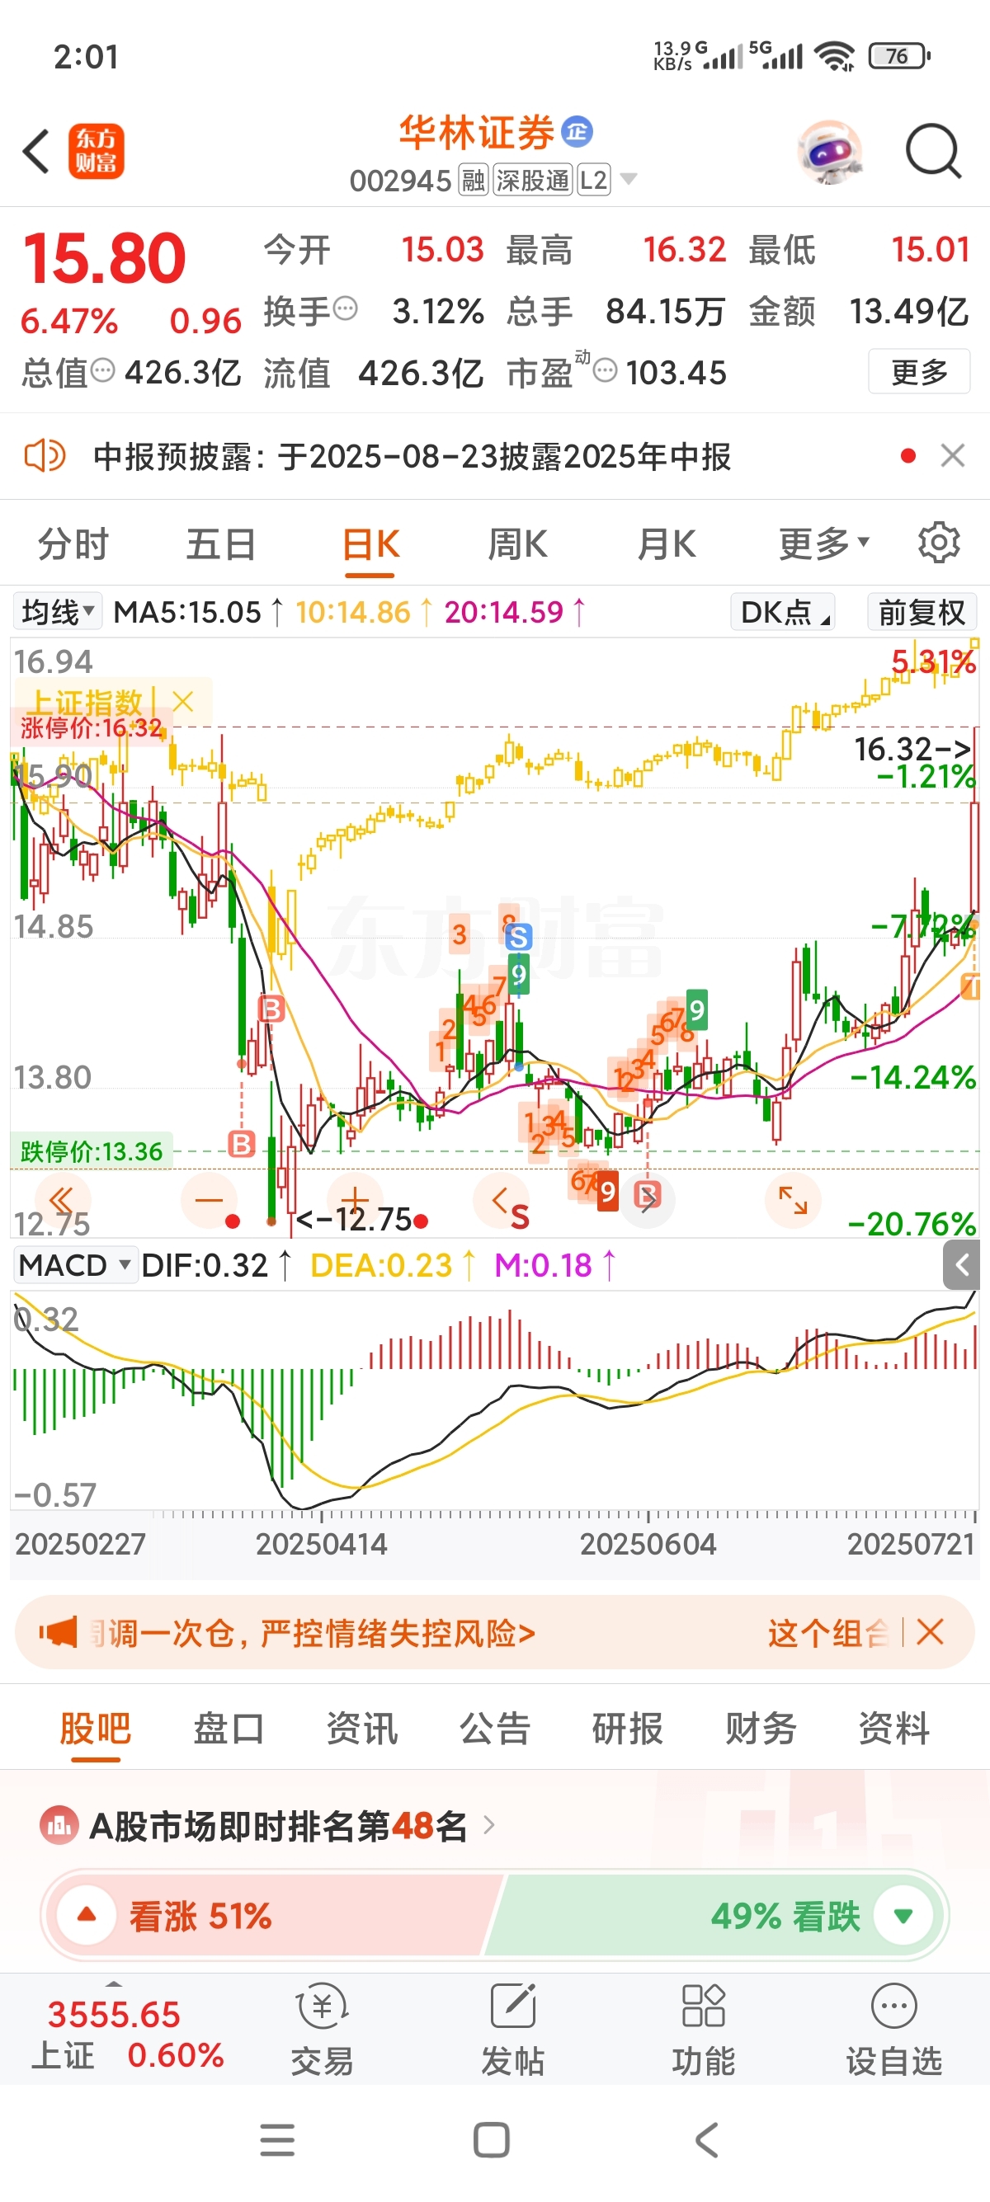Tap the 上证指数 overlay label
Viewport: 990px width, 2202px height.
point(85,702)
